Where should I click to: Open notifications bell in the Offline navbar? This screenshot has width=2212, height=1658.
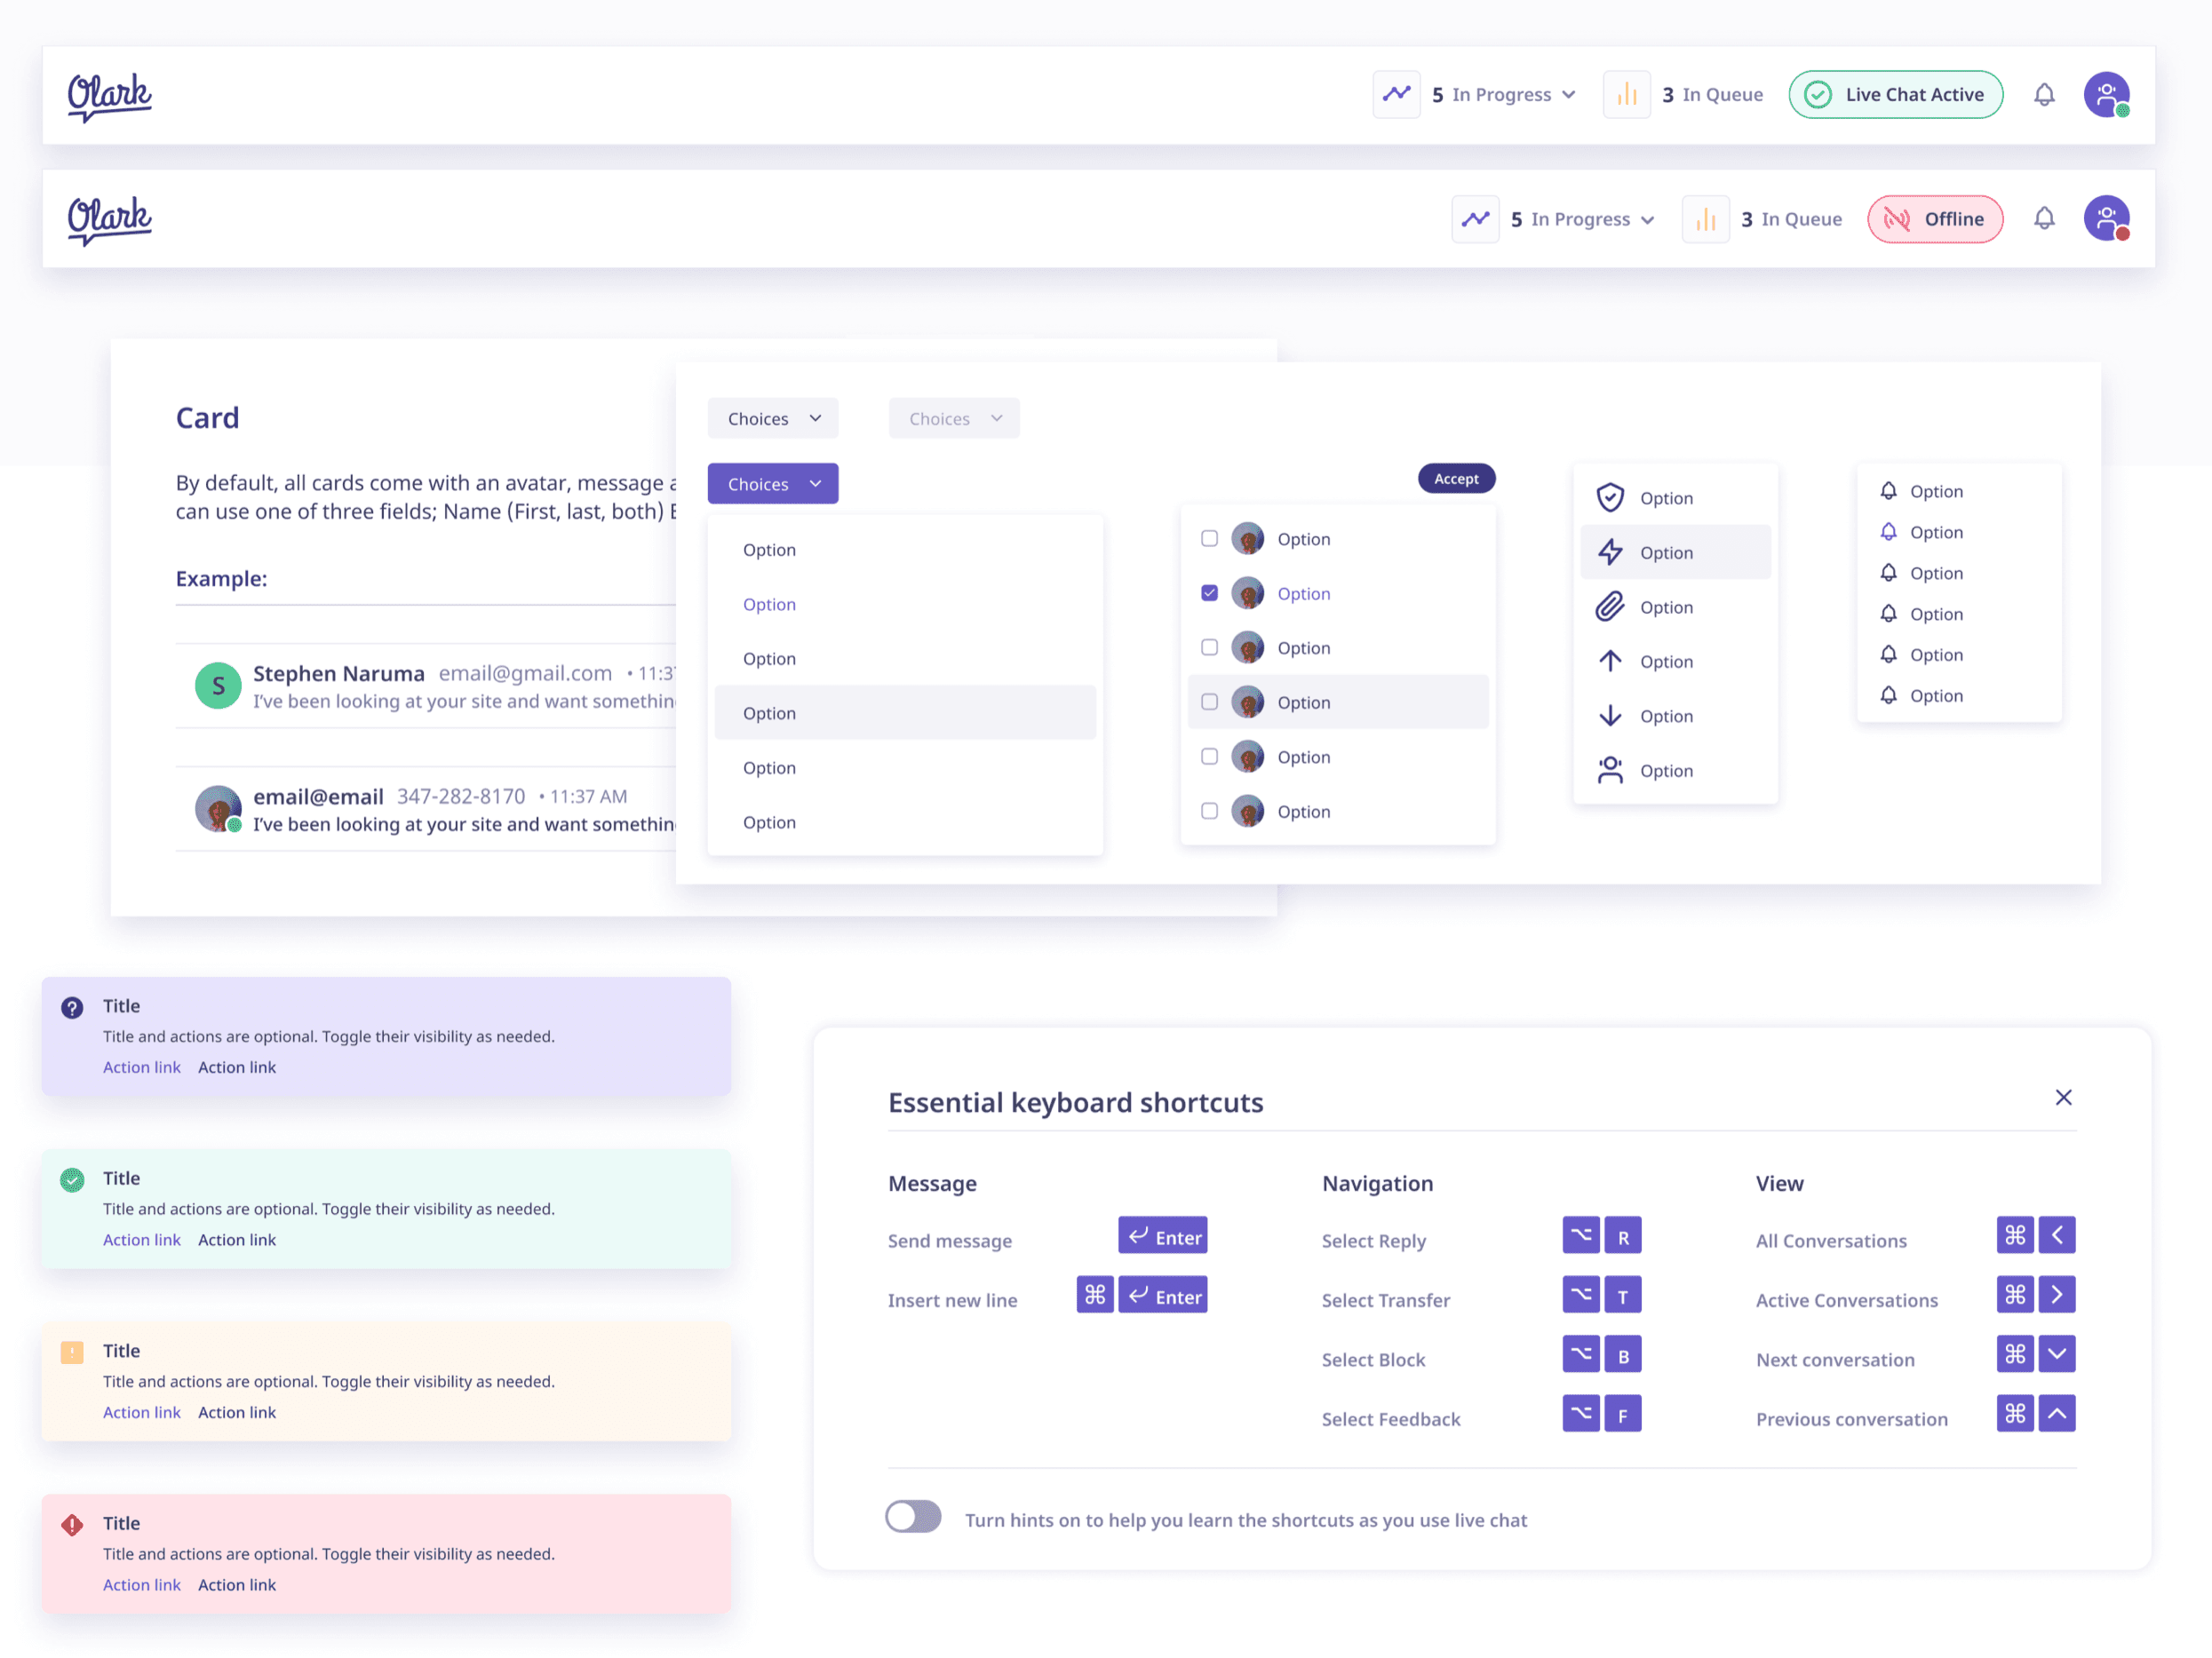click(2044, 218)
